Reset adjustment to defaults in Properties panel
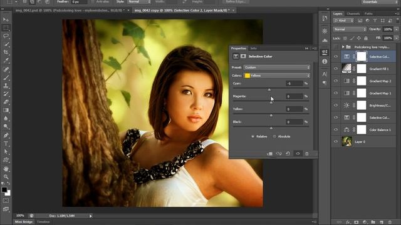This screenshot has height=225, width=401. pyautogui.click(x=288, y=154)
